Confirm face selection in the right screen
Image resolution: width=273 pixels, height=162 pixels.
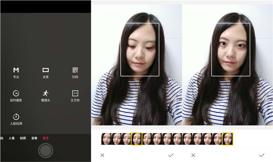[262, 155]
